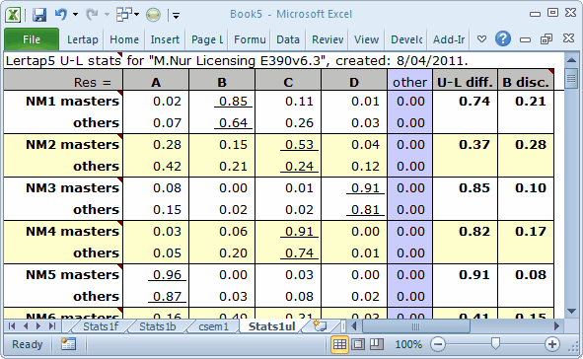Open the Formulas ribbon tab
583x359 pixels.
click(250, 39)
